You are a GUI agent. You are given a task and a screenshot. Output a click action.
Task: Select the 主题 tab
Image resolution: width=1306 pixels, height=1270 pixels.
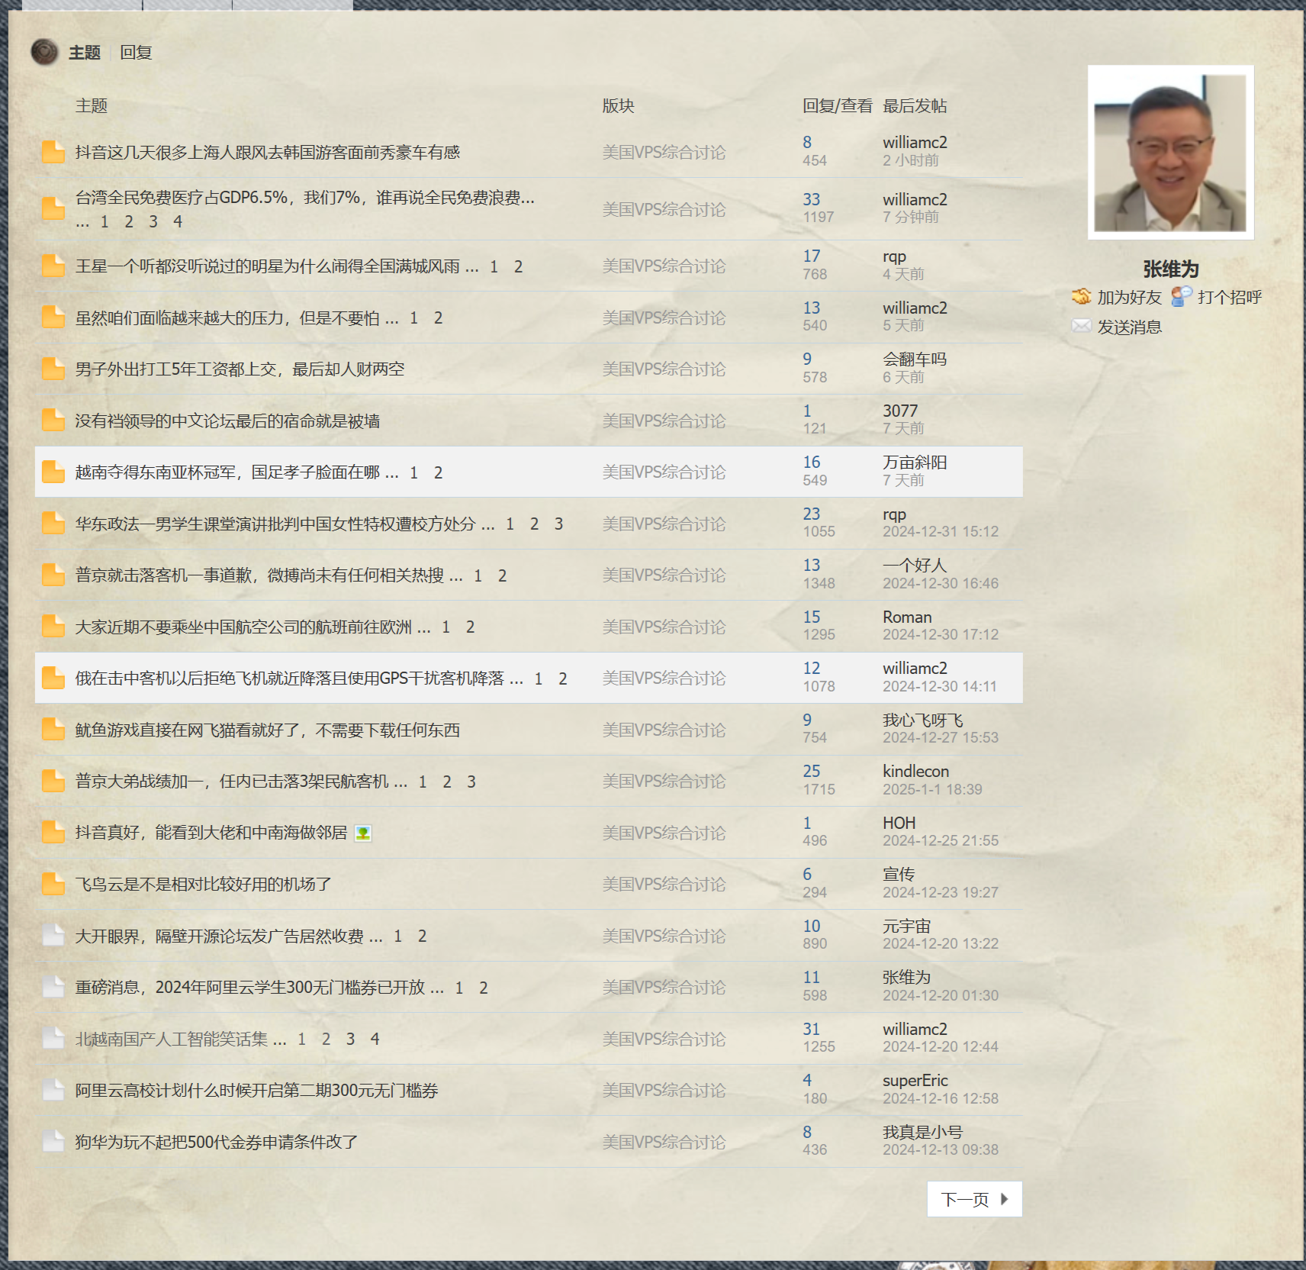point(85,53)
